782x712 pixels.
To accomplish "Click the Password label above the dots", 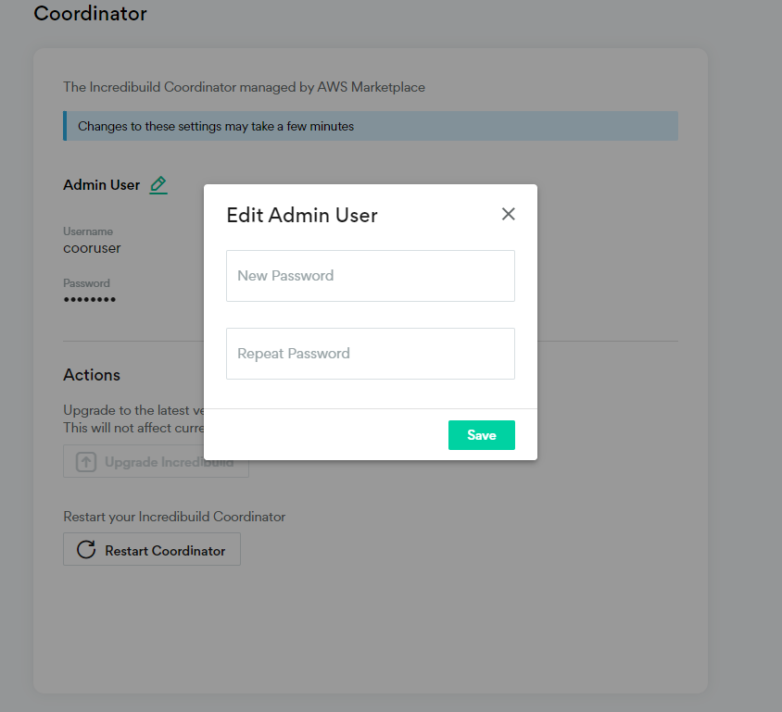I will pyautogui.click(x=86, y=283).
